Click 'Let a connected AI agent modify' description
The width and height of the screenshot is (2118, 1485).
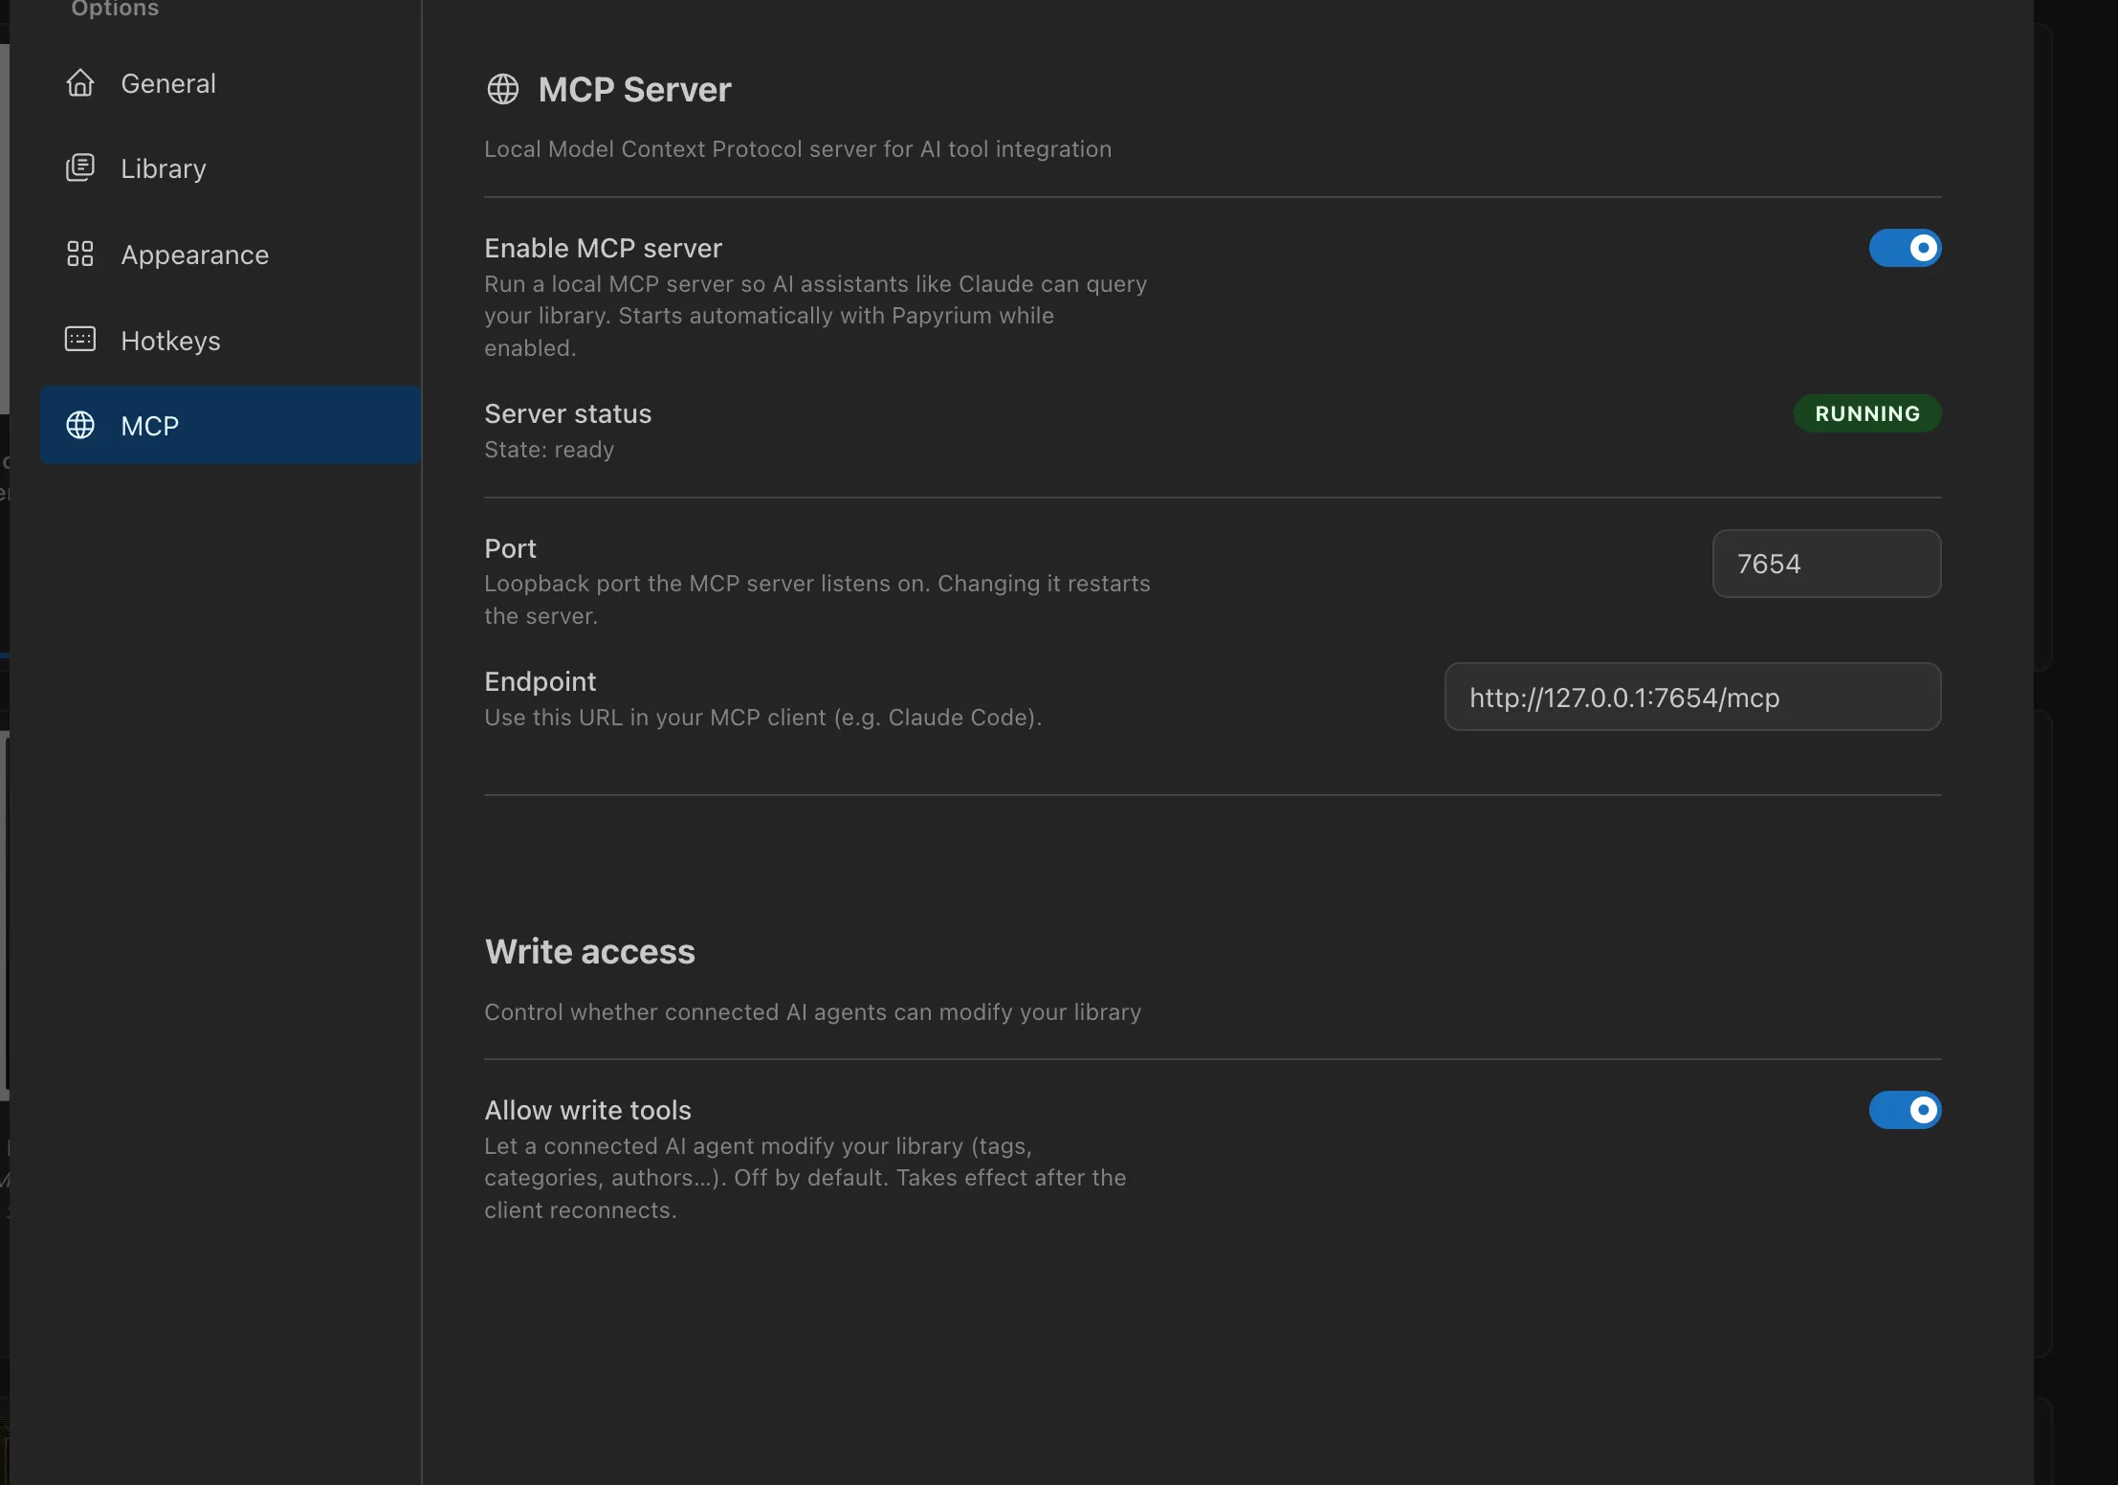click(x=805, y=1178)
